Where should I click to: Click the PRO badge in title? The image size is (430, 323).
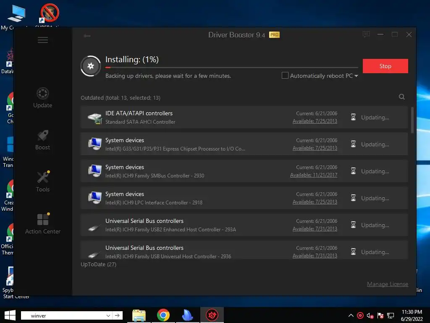click(x=275, y=34)
